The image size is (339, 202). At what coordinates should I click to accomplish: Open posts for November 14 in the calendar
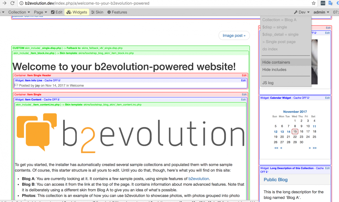pos(288,132)
